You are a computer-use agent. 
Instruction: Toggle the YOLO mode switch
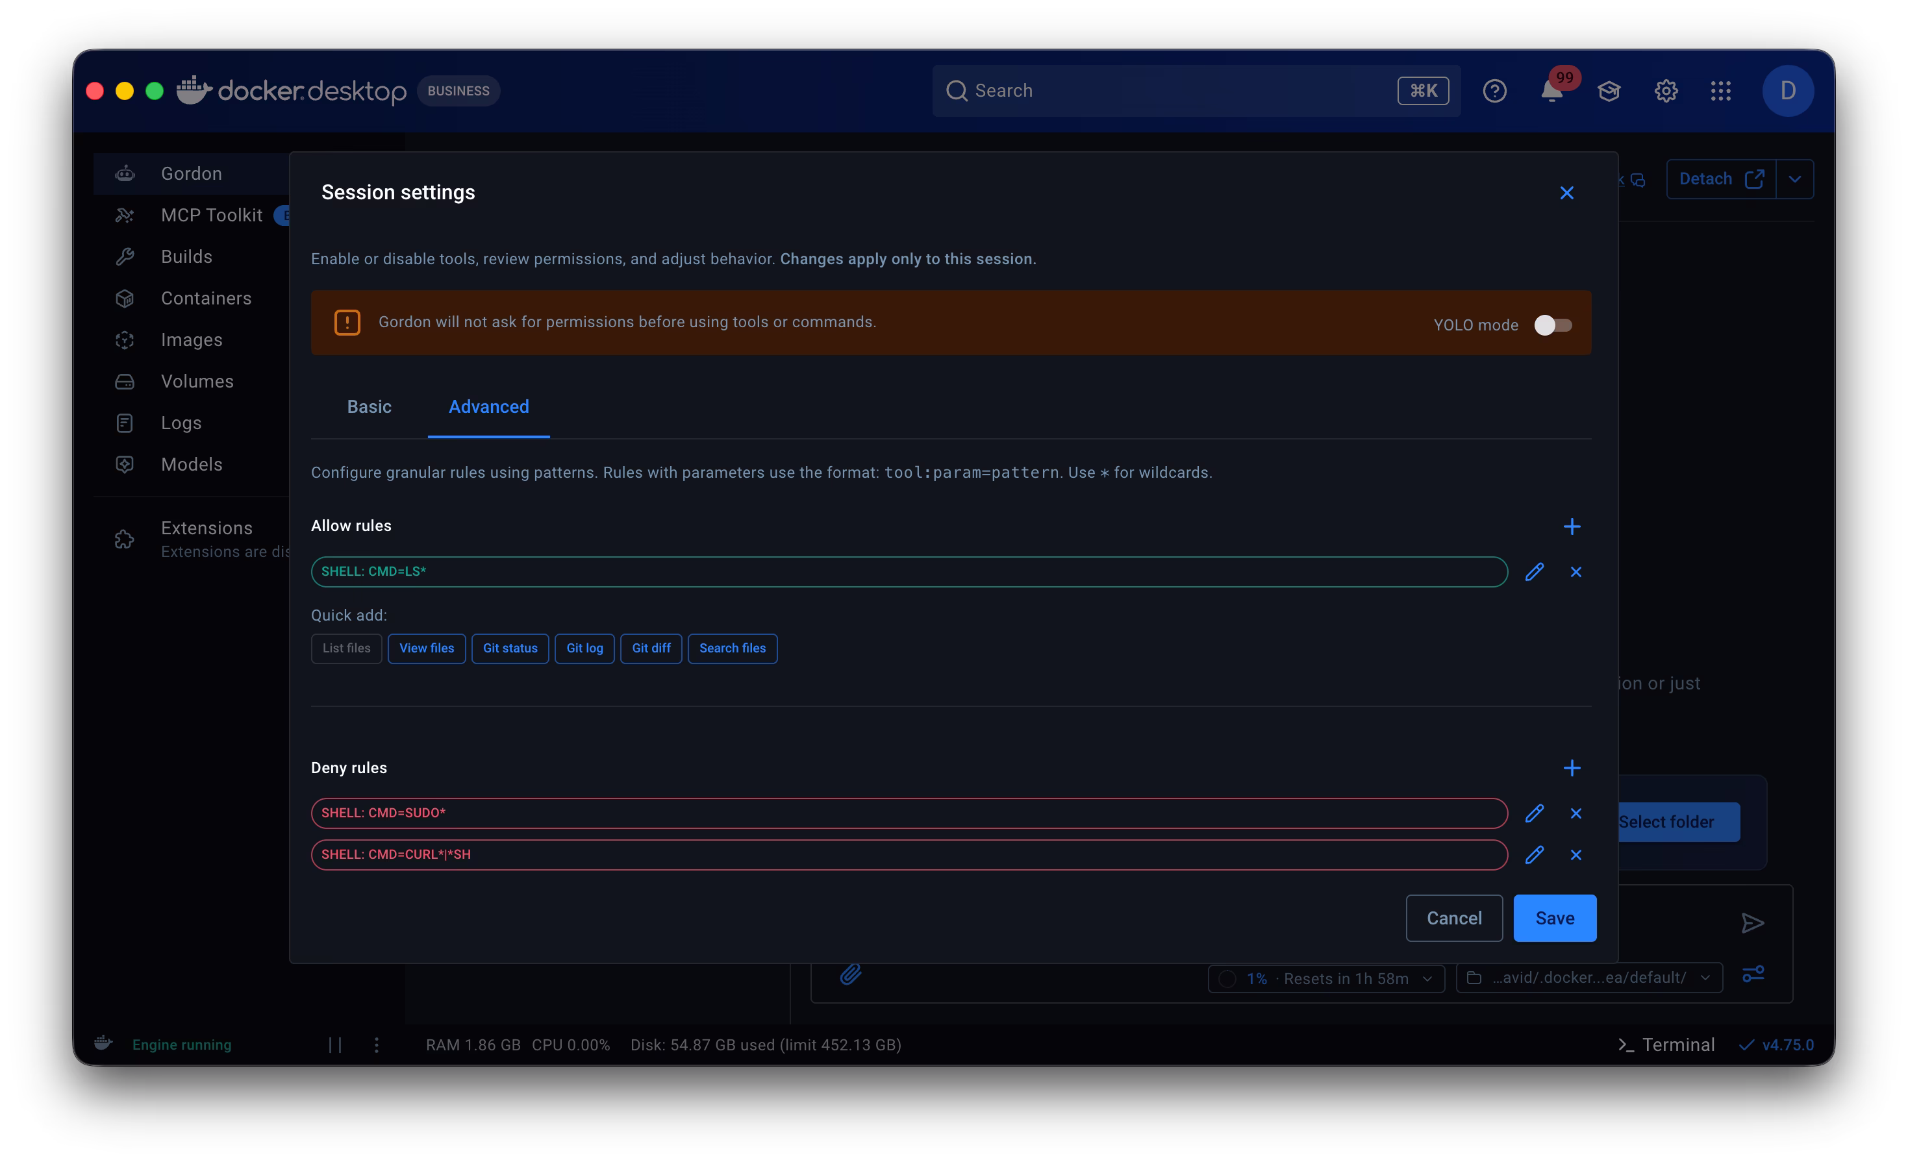(x=1553, y=325)
